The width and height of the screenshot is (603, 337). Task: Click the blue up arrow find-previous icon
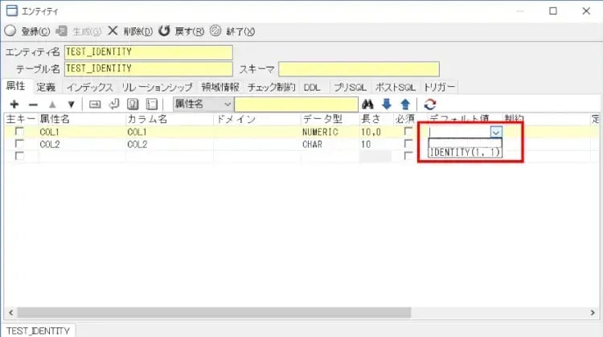coord(405,104)
